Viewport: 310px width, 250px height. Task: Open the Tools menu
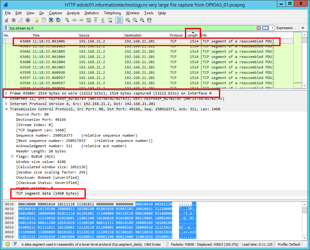click(x=149, y=13)
